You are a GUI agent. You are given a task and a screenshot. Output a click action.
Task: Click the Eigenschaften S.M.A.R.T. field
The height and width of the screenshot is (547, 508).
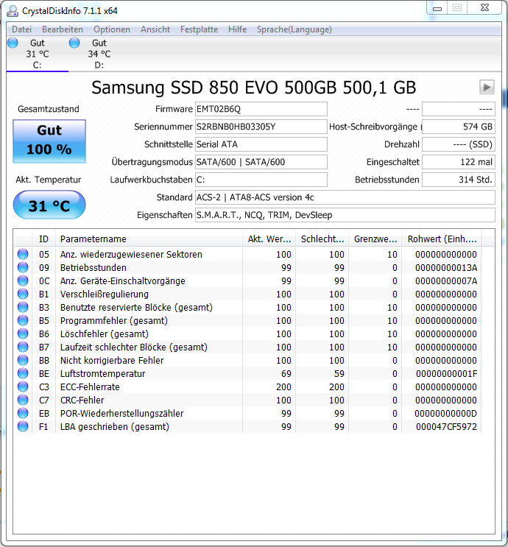345,215
